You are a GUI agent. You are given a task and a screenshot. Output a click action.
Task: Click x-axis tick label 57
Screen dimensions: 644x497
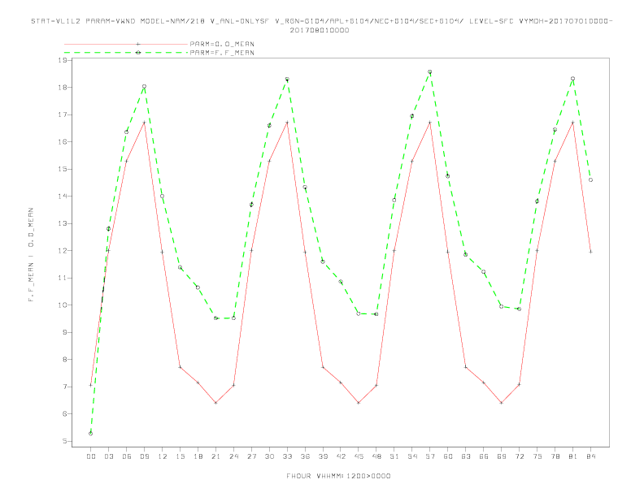[x=430, y=456]
